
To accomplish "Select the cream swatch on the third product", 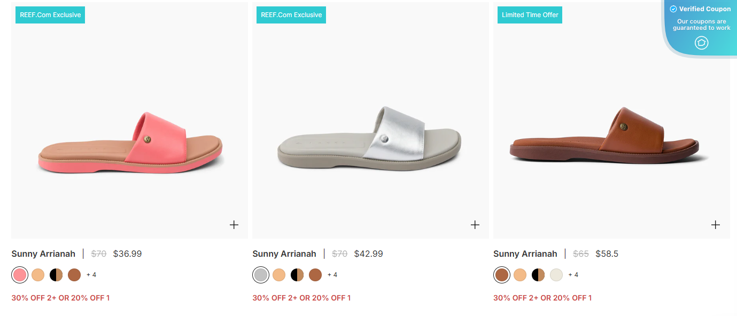I will tap(556, 274).
